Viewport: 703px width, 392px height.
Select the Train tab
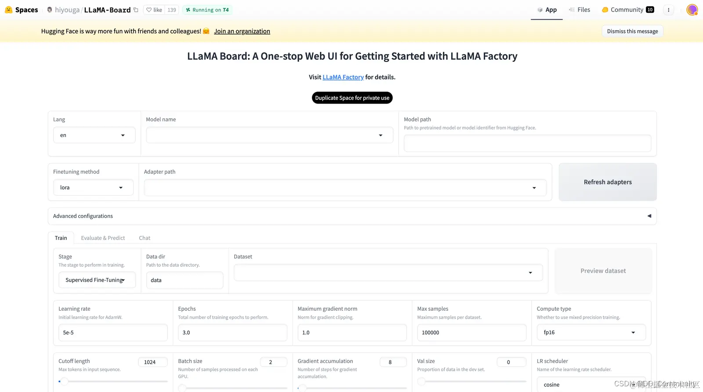click(61, 238)
